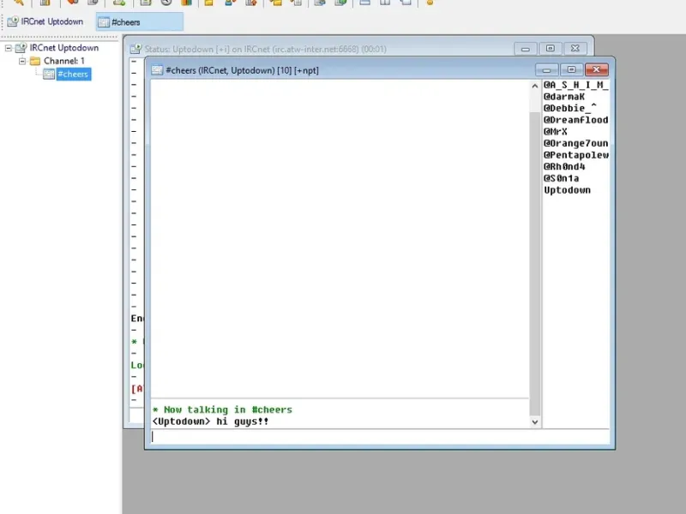Image resolution: width=686 pixels, height=514 pixels.
Task: Open the Status window system menu icon
Action: coord(136,49)
